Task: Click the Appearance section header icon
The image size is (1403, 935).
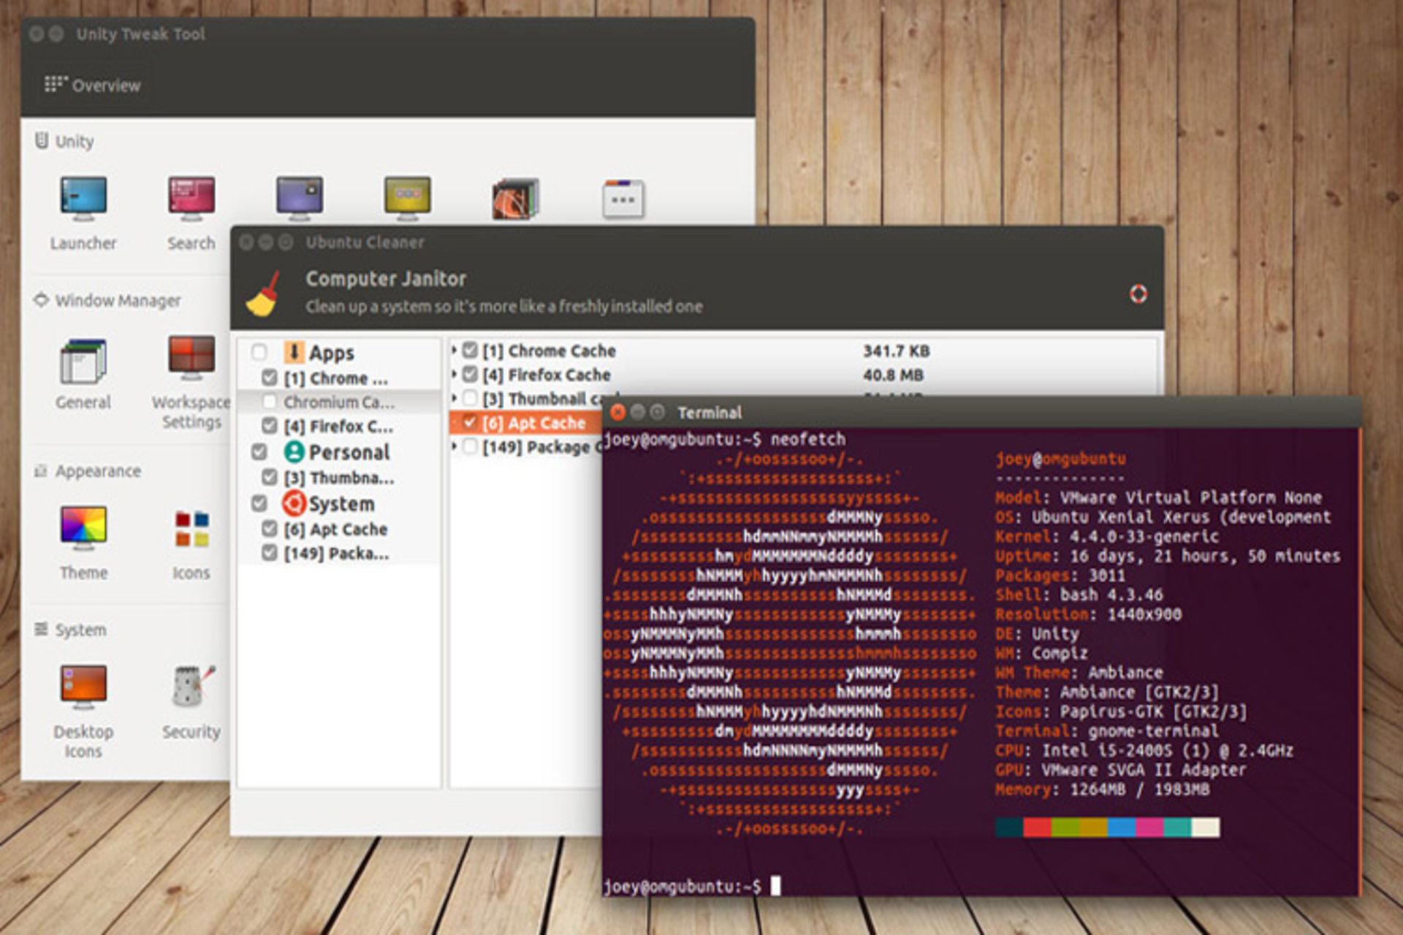Action: (41, 471)
